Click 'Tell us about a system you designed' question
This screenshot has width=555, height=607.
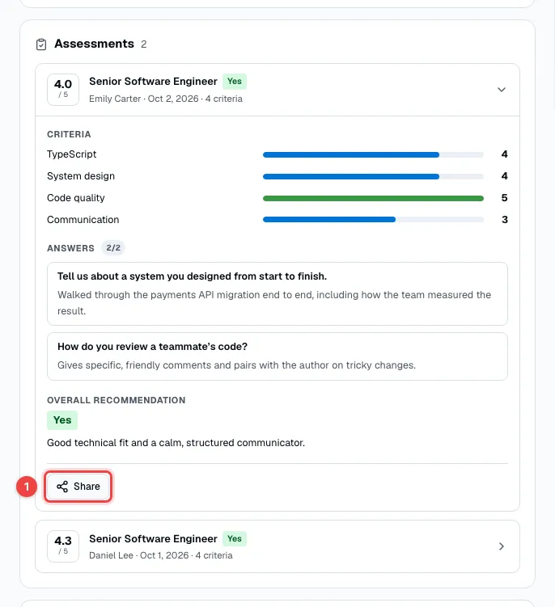click(x=192, y=276)
